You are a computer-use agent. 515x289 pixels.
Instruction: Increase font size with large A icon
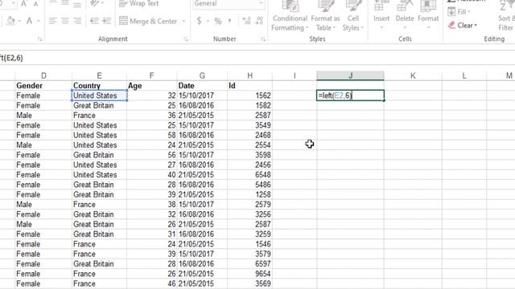coord(23,3)
